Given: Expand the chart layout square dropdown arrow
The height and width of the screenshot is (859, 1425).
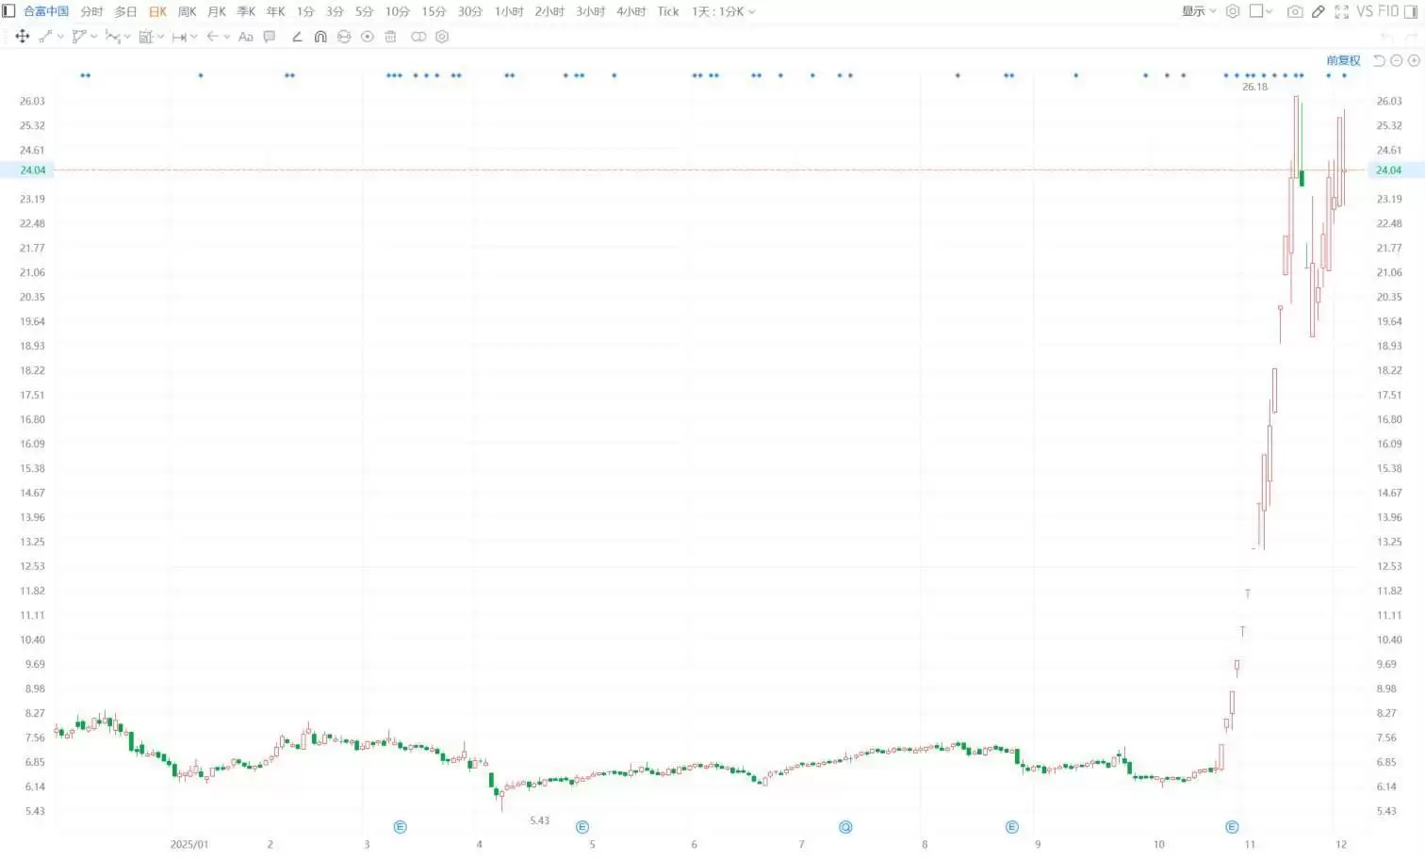Looking at the screenshot, I should 1269,11.
